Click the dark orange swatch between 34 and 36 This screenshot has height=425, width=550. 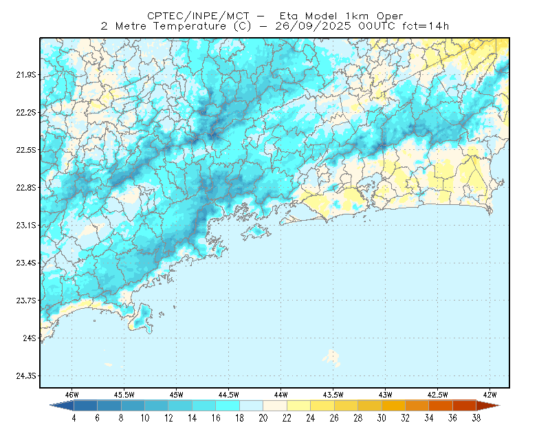pyautogui.click(x=441, y=405)
